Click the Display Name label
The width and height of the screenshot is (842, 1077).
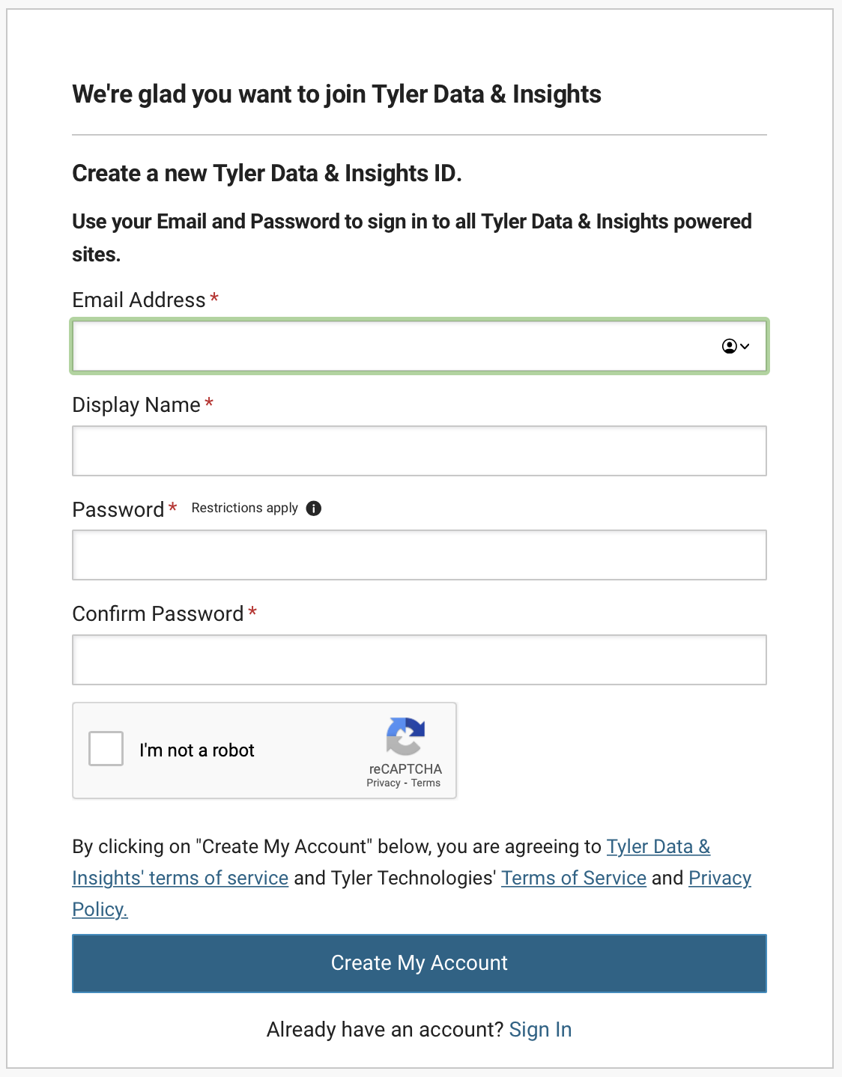136,404
